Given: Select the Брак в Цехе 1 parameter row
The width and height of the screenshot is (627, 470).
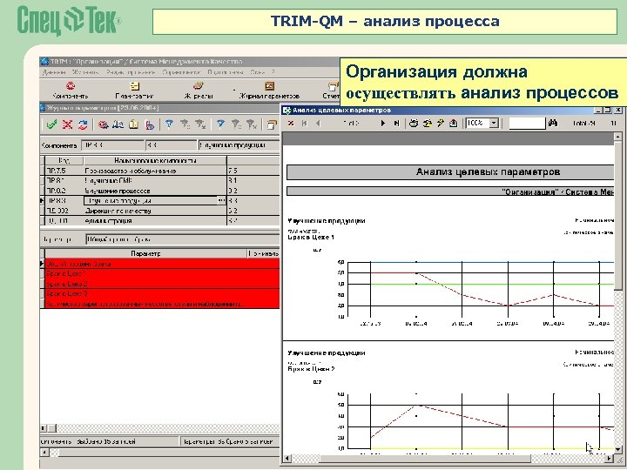Looking at the screenshot, I should (x=160, y=274).
